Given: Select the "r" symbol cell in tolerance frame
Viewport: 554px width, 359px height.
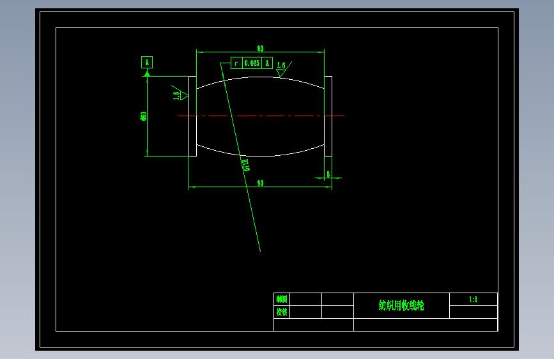Looking at the screenshot, I should click(236, 63).
